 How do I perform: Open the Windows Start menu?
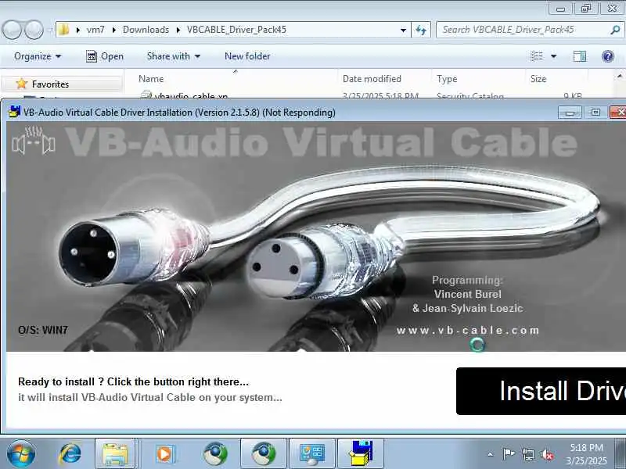(21, 454)
